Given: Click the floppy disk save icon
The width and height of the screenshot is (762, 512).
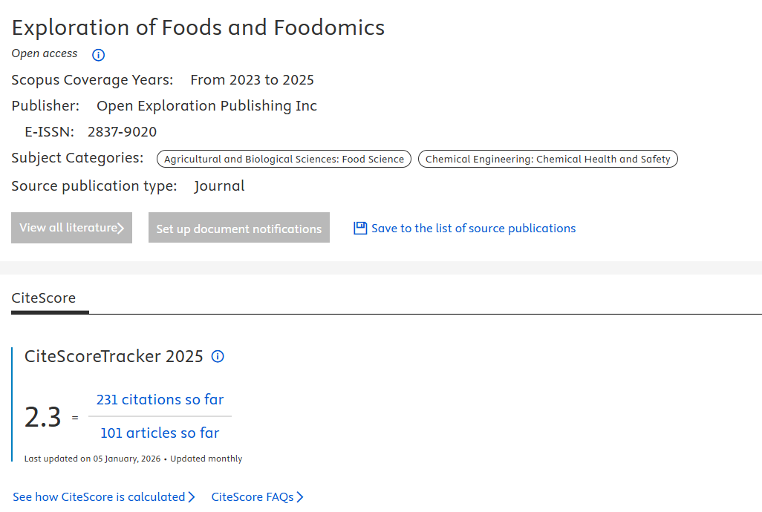Looking at the screenshot, I should [360, 229].
